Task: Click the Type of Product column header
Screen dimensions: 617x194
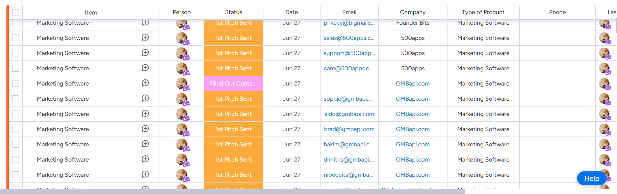Action: (483, 12)
